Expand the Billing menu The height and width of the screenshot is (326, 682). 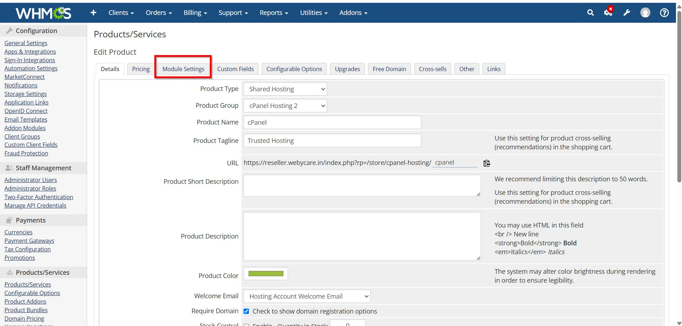click(195, 13)
